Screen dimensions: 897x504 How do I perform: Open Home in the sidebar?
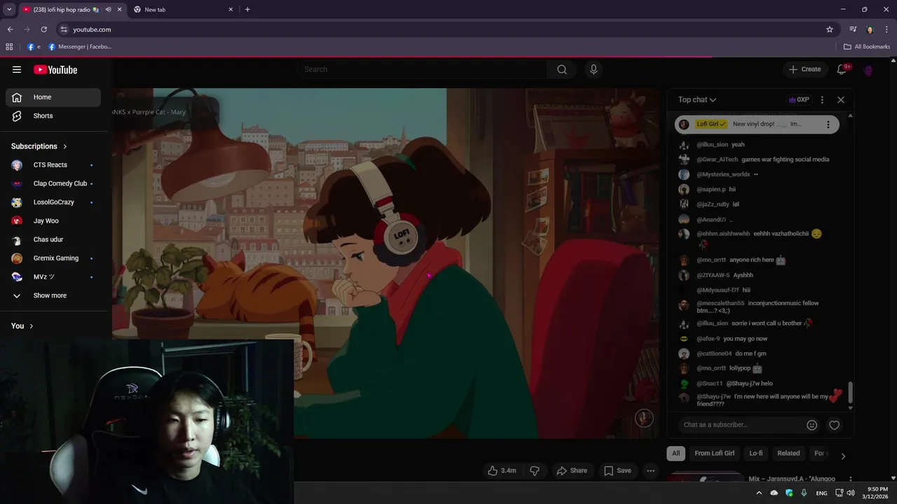[53, 97]
